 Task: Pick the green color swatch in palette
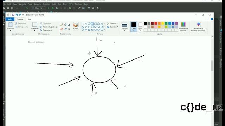tap(166, 23)
